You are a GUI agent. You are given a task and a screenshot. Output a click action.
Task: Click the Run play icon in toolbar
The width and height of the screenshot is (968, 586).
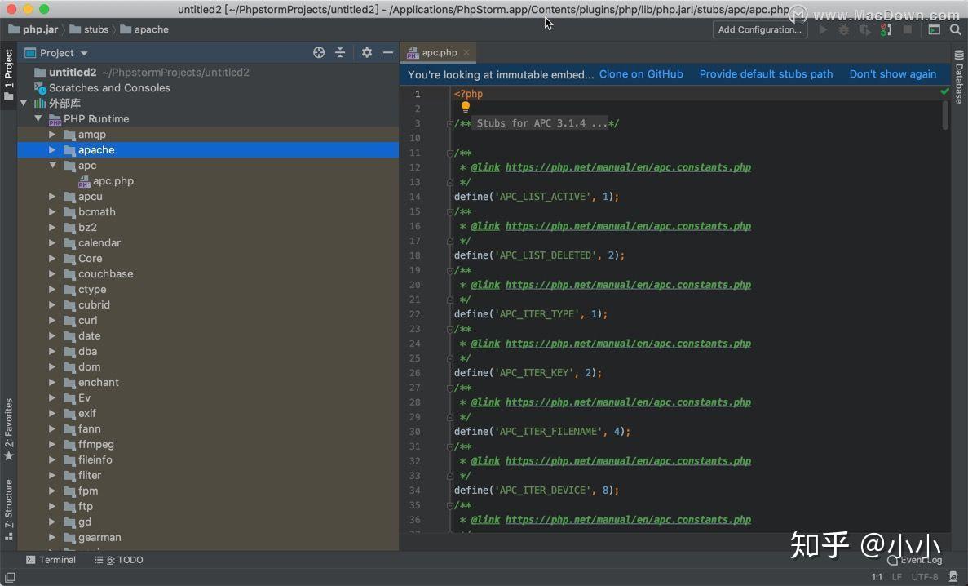(823, 29)
